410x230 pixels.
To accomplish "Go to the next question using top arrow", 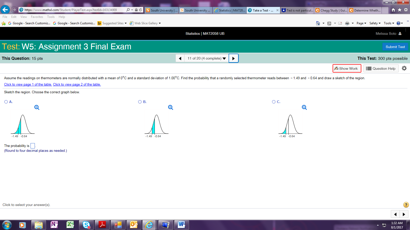I will (233, 58).
